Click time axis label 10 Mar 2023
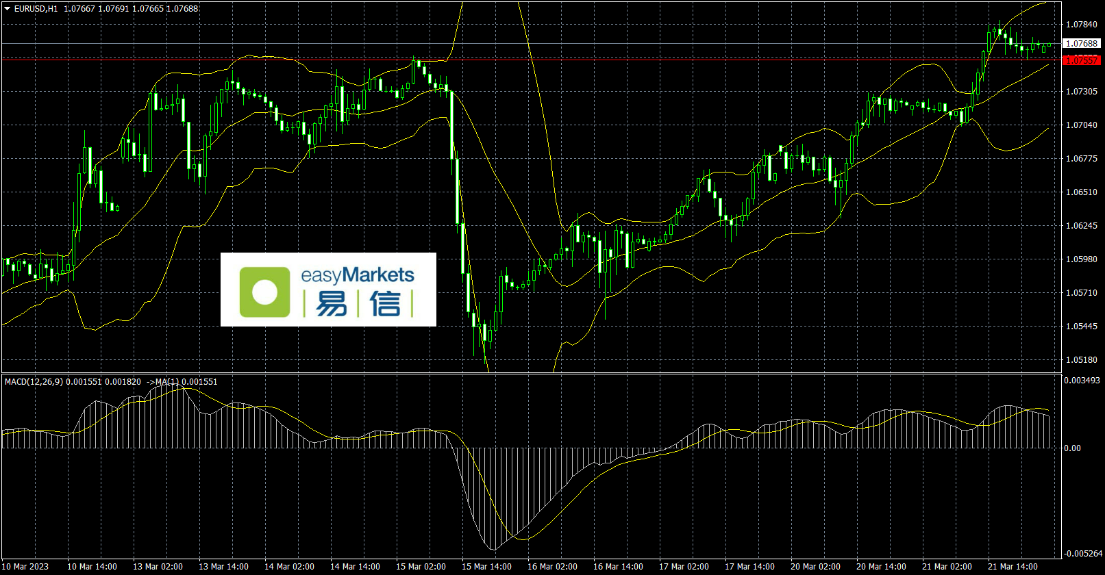The width and height of the screenshot is (1105, 575). click(x=25, y=567)
